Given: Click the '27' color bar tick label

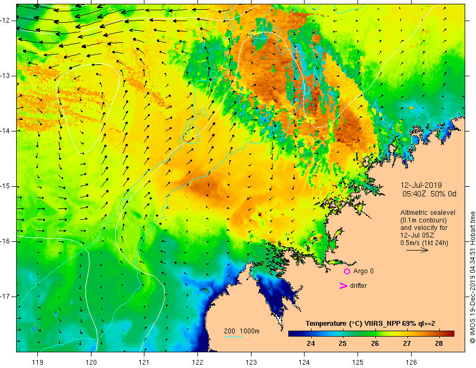Looking at the screenshot, I should coord(407,344).
